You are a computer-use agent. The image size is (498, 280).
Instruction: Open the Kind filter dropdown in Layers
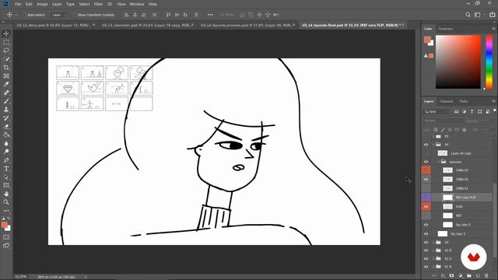pos(437,111)
